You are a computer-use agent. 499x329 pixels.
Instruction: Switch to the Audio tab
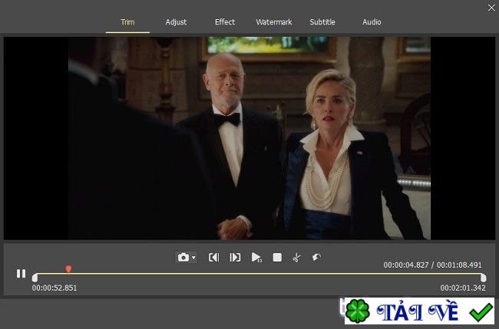point(372,22)
